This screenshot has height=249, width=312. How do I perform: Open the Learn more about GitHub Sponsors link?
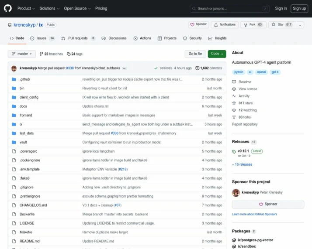pos(254,214)
